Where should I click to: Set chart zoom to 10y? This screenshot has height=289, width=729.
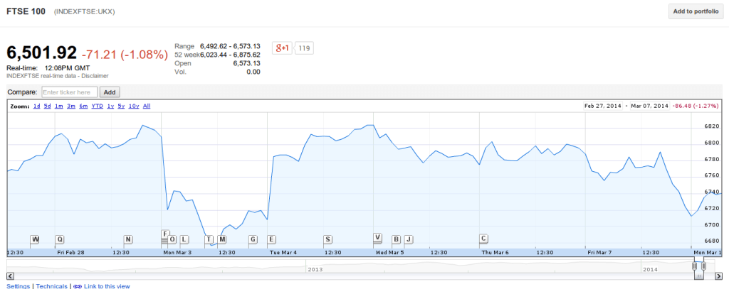point(134,107)
